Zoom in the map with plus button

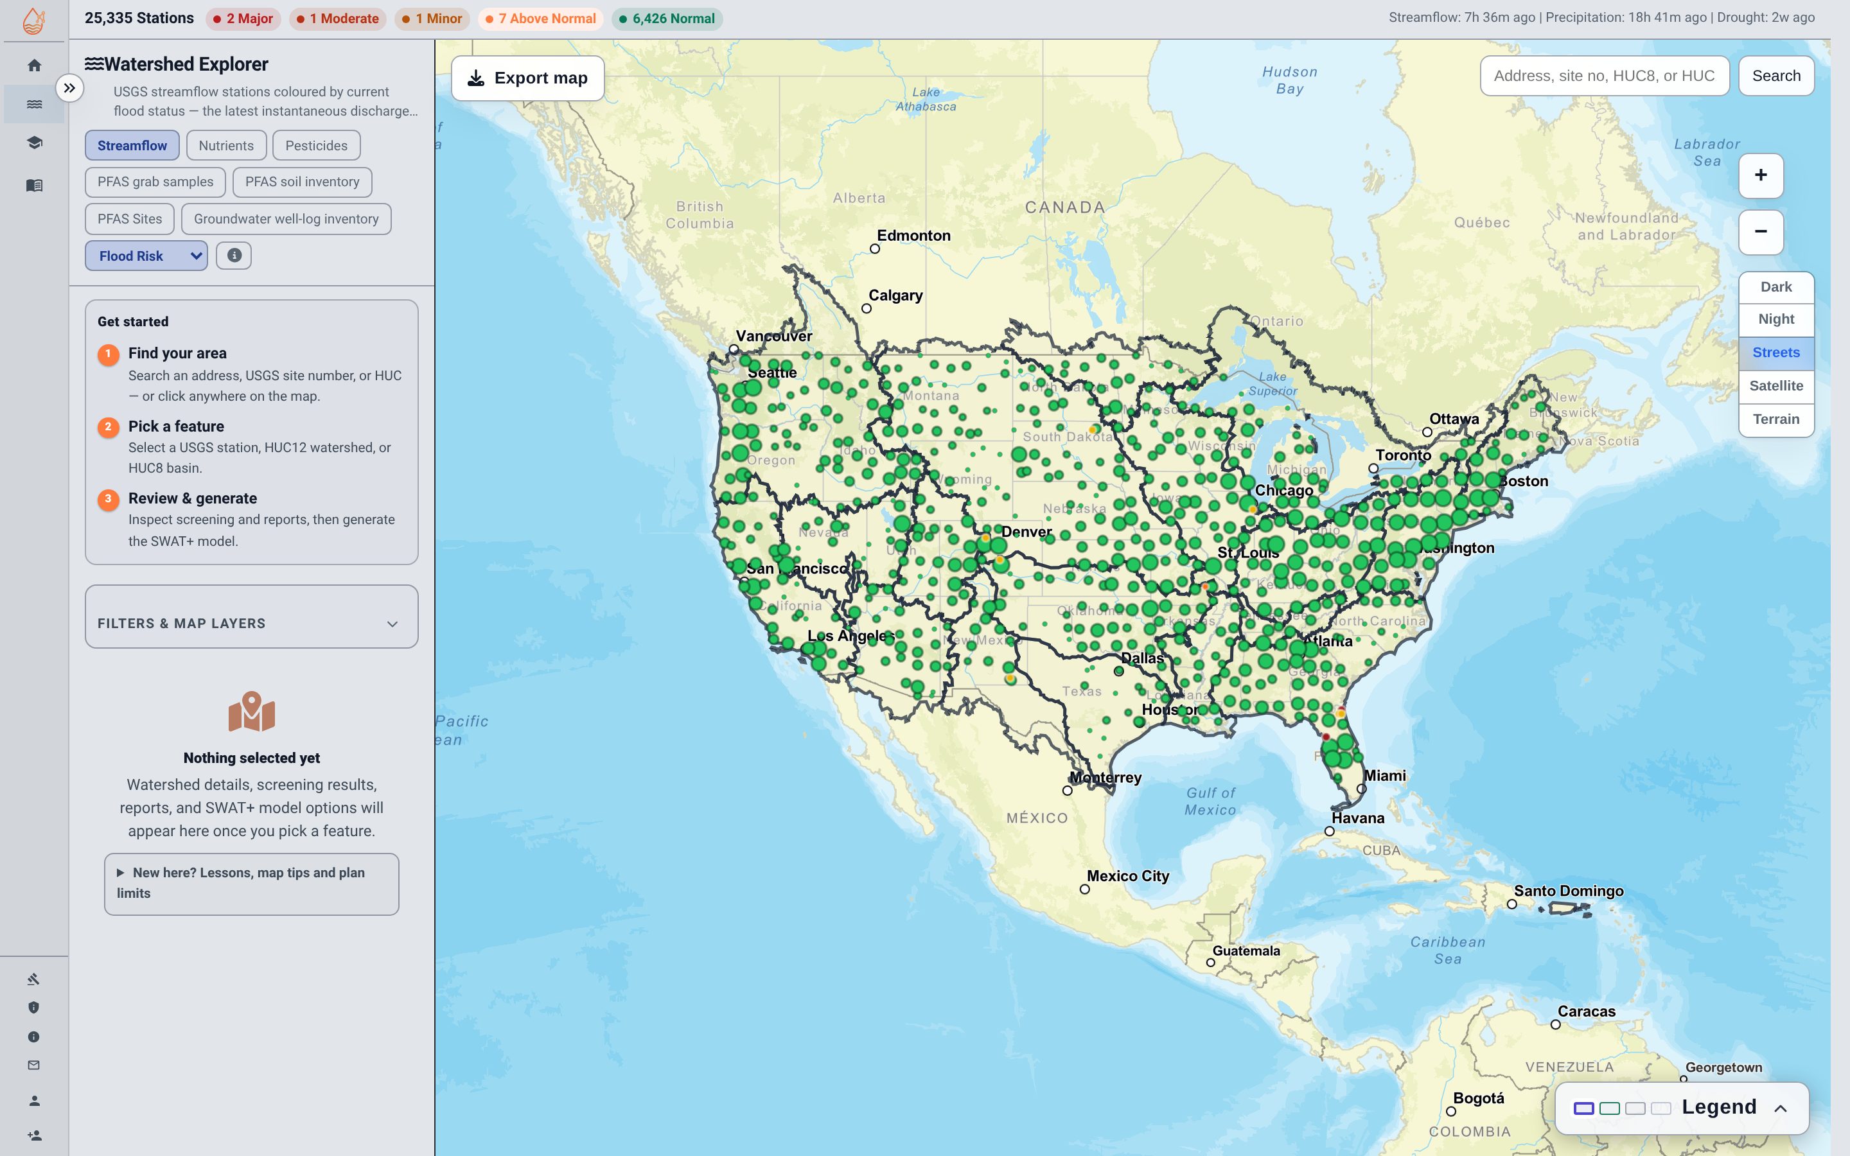pos(1761,176)
